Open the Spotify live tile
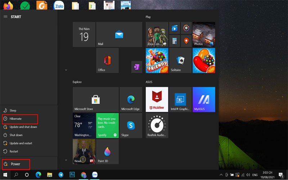This screenshot has width=288, height=180. [107, 125]
